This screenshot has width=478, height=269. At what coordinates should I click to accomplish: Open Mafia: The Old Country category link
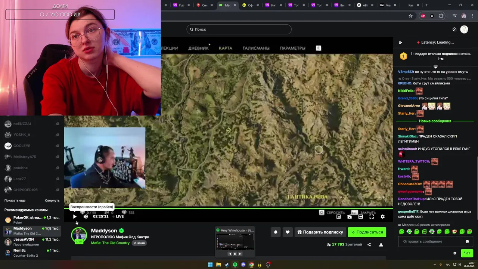point(110,243)
